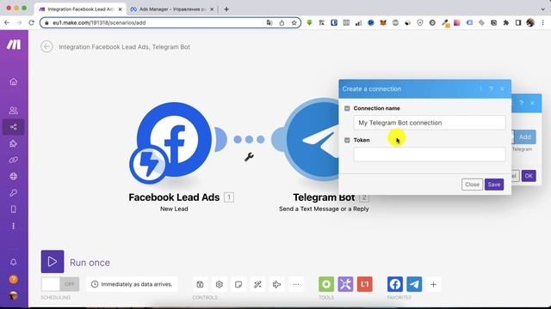Click the browser back arrow

tap(7, 23)
